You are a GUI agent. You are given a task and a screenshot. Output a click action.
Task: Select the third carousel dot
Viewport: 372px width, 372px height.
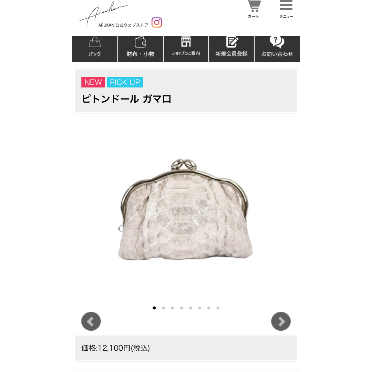(x=173, y=308)
